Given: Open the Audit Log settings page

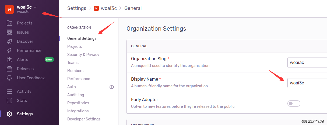Looking at the screenshot, I should pos(76,95).
